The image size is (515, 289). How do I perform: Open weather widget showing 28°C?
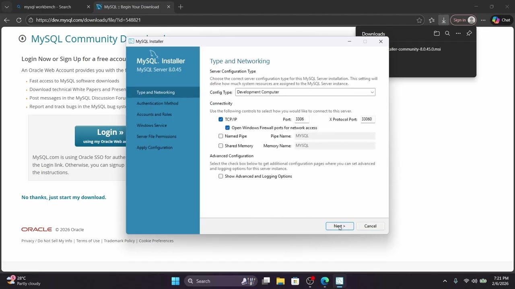coord(23,281)
